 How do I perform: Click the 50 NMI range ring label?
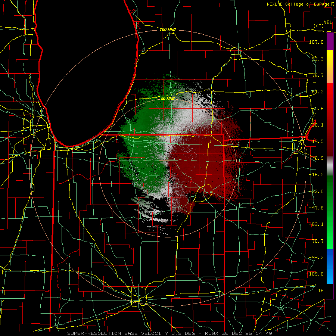[x=168, y=99]
